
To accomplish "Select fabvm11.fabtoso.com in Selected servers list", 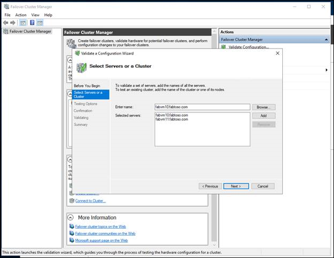I will tap(172, 119).
